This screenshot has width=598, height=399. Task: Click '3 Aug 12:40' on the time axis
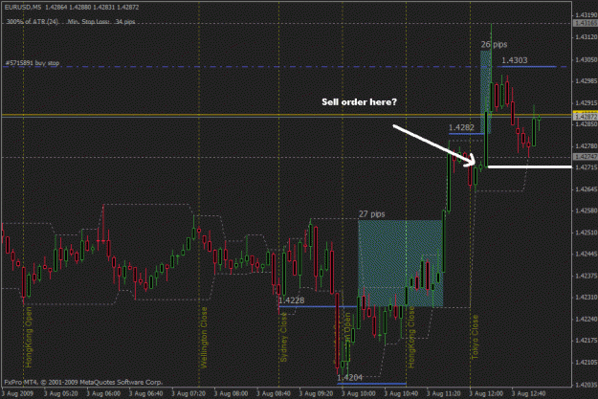pyautogui.click(x=528, y=393)
